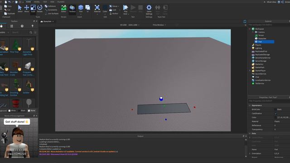Viewport: 290px width, 163px height.
Task: Select Lighting in Explorer tree
Action: tap(258, 48)
